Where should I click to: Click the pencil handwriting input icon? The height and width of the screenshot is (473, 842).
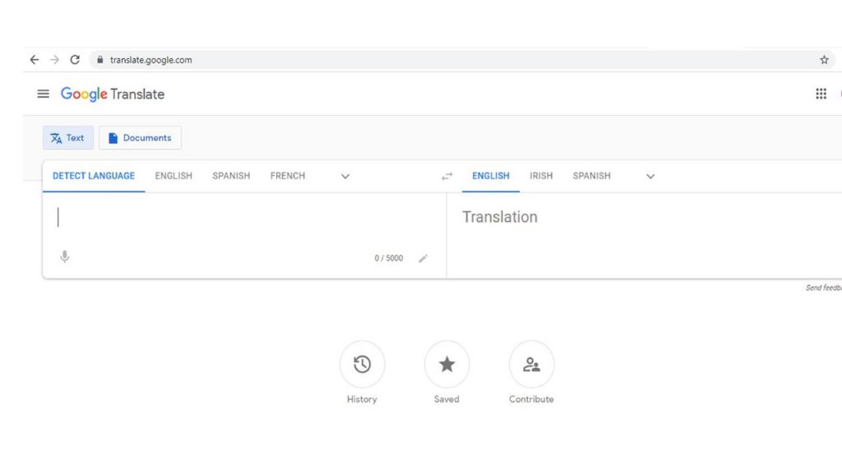(x=423, y=258)
